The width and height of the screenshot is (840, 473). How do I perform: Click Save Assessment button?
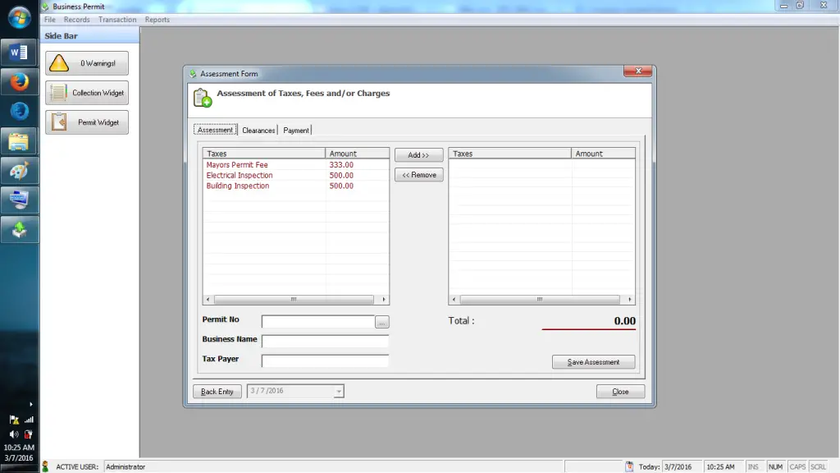click(593, 362)
